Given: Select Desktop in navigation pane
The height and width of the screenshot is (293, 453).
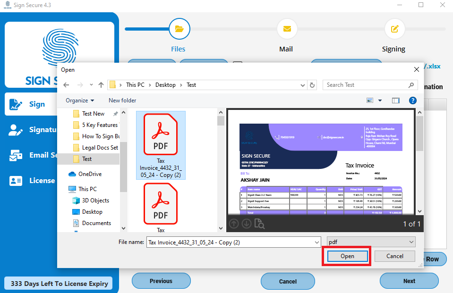Looking at the screenshot, I should 87,212.
